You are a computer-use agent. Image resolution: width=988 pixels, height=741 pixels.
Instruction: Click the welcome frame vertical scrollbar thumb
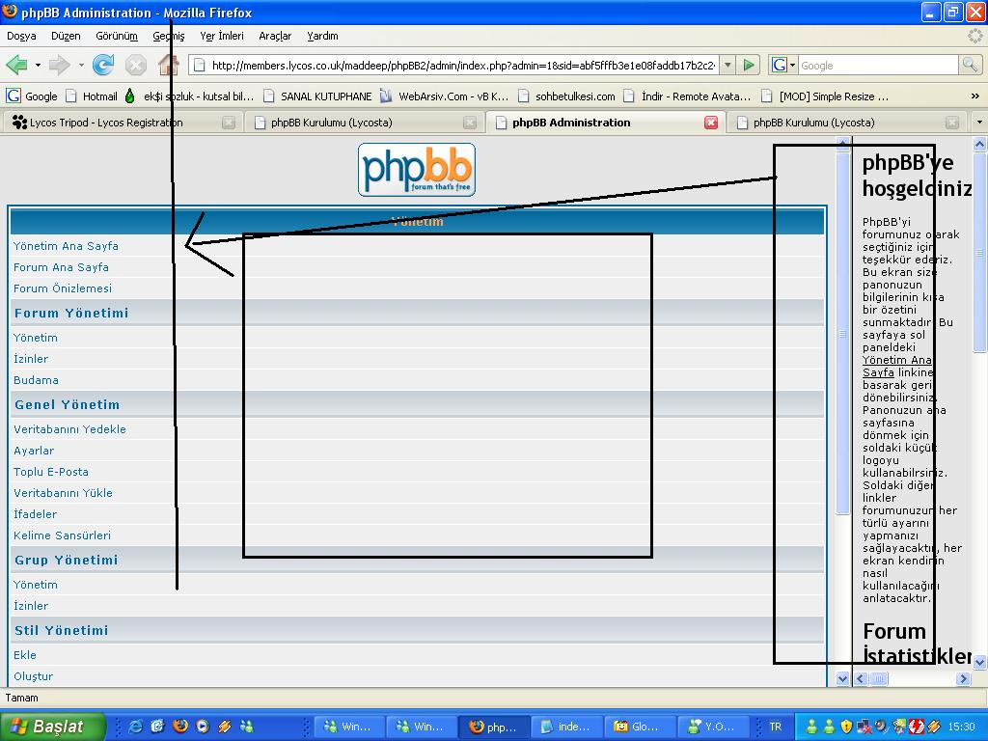[x=980, y=252]
